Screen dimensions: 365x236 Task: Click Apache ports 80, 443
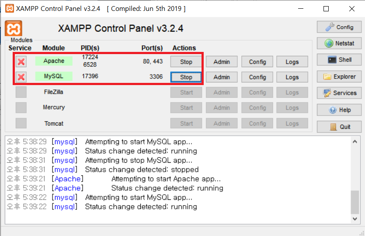153,62
